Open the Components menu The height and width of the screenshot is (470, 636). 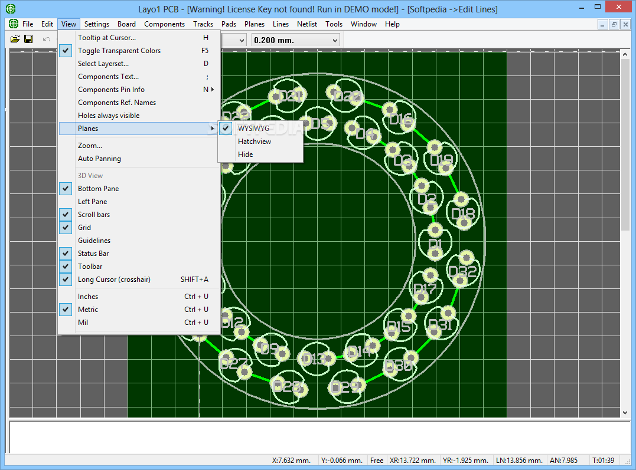[x=164, y=24]
